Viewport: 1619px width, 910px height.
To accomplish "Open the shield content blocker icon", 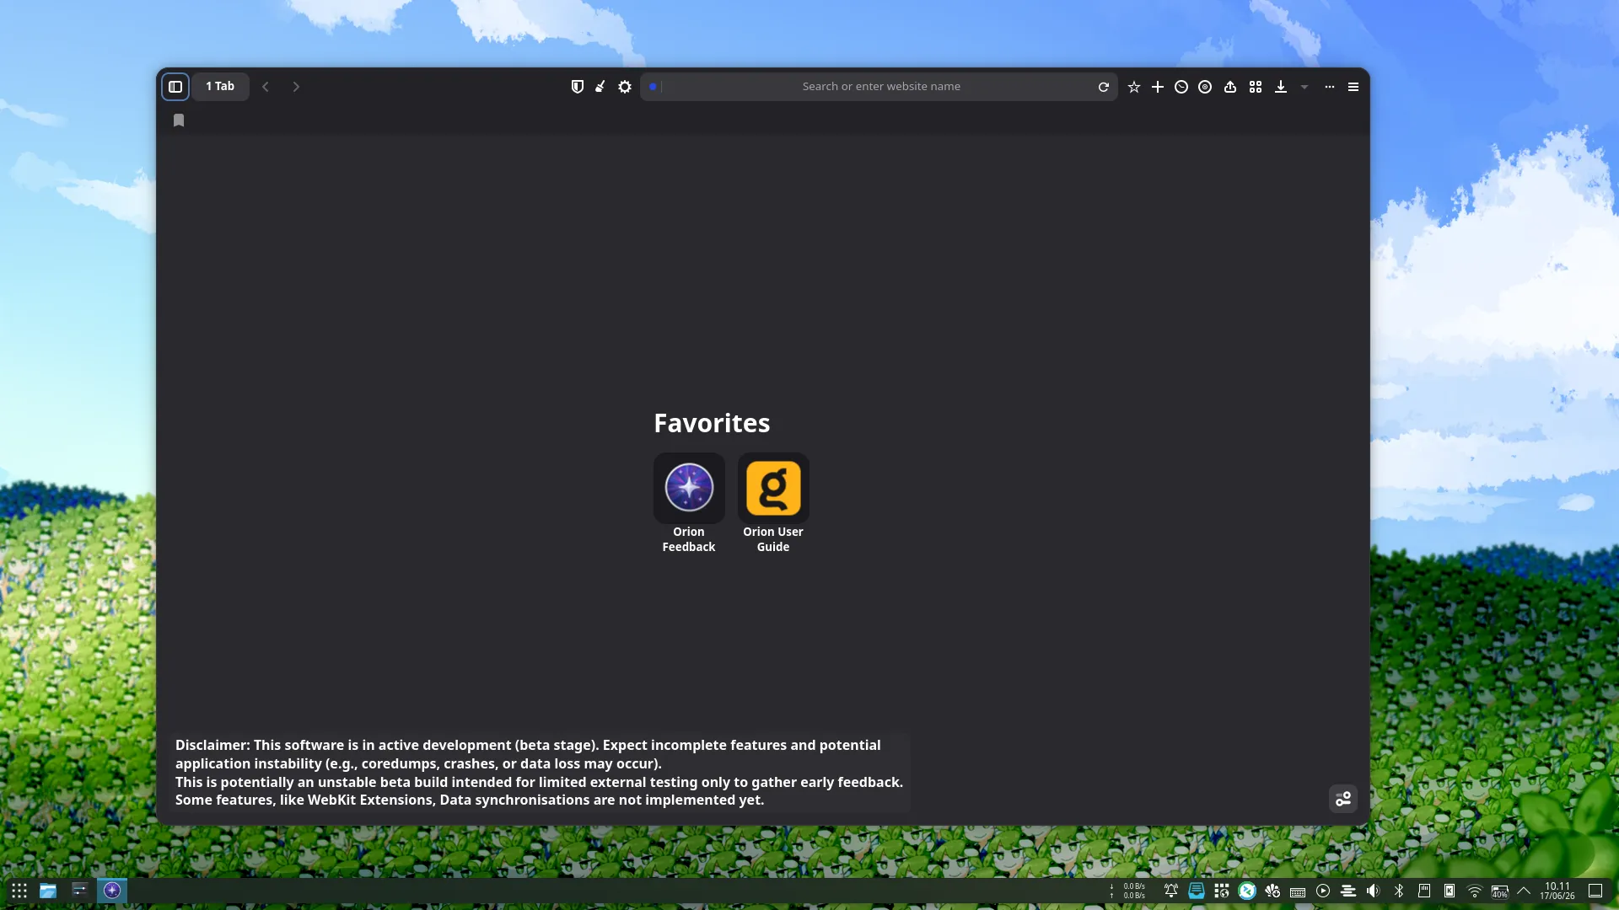I will coord(578,87).
